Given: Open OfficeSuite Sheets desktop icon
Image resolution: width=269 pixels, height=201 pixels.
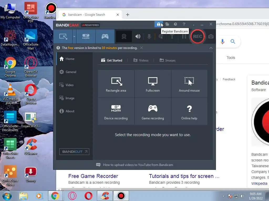Looking at the screenshot, I should click(x=10, y=149).
